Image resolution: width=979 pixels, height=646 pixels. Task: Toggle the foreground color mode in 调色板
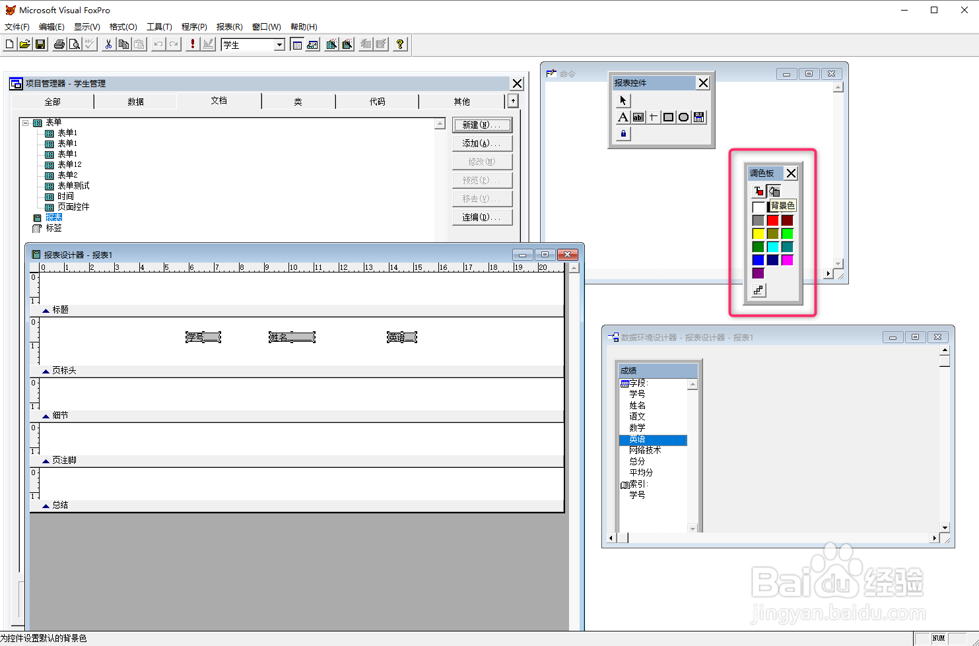(759, 191)
